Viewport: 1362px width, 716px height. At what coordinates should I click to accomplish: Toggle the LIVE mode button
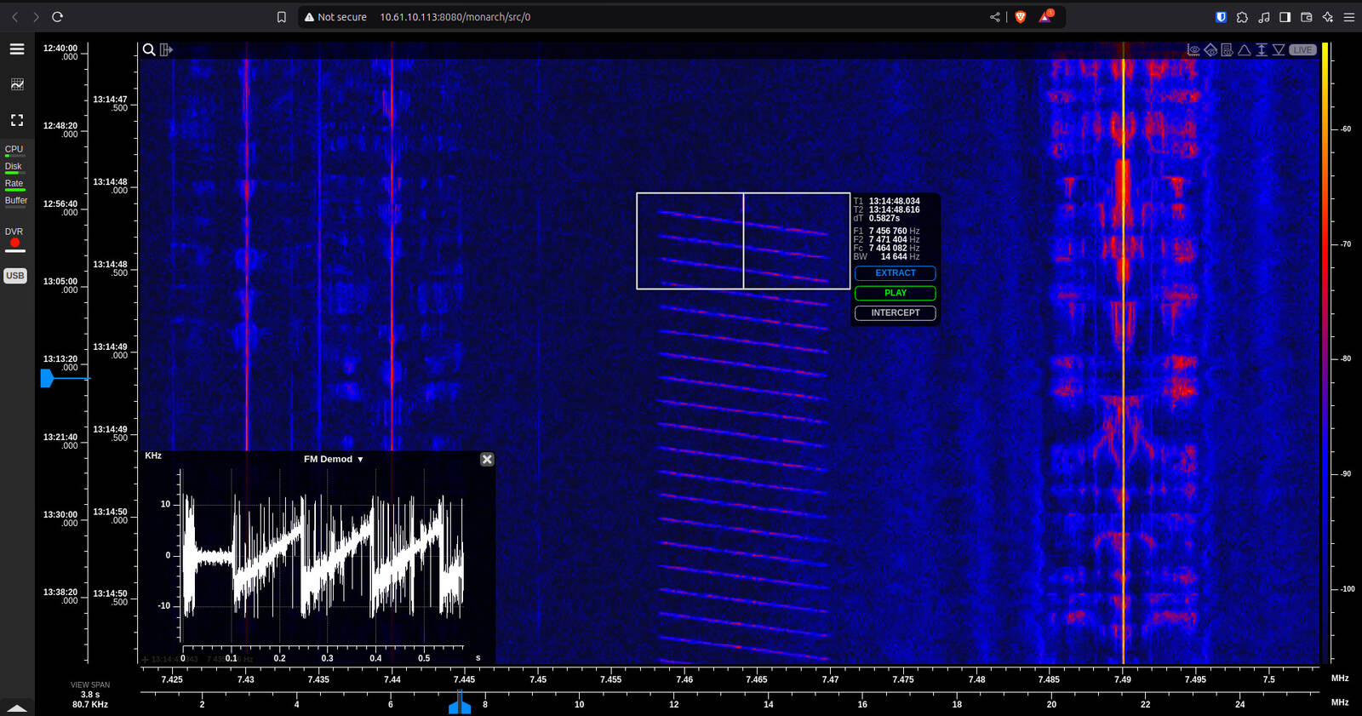pos(1302,50)
